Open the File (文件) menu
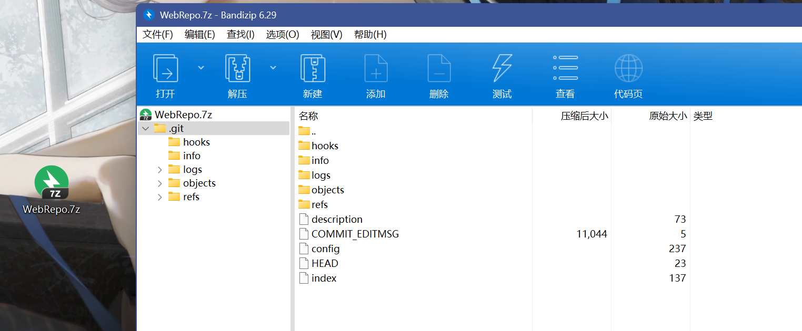Image resolution: width=802 pixels, height=331 pixels. (x=158, y=35)
